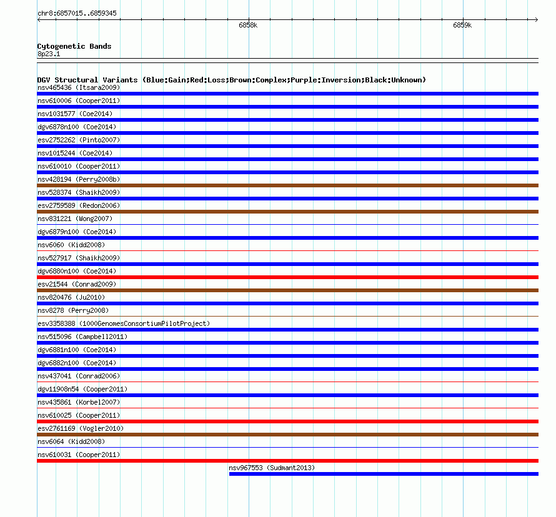Click the nsv1015244 (Coe2014) label
This screenshot has width=556, height=517.
[75, 153]
